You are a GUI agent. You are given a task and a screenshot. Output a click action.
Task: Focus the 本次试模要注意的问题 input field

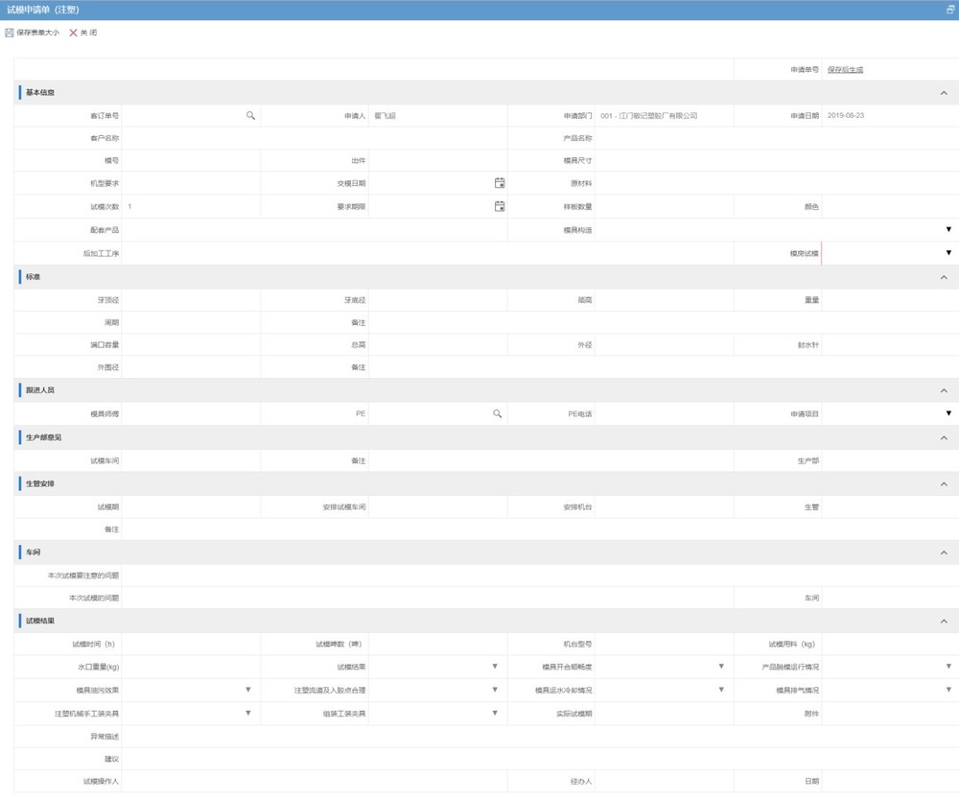tap(540, 576)
